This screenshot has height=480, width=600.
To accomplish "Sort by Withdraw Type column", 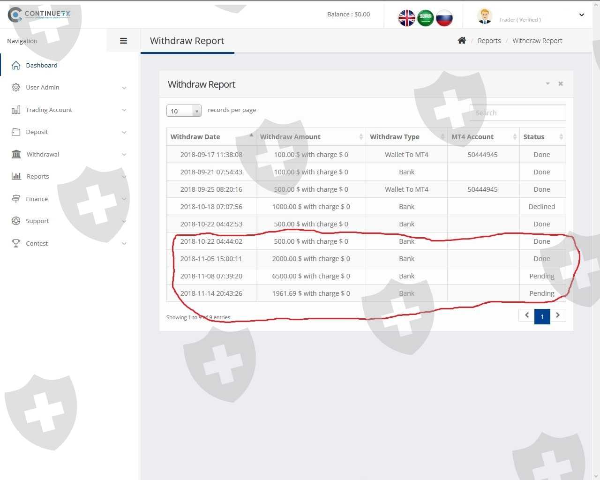I will tap(407, 137).
